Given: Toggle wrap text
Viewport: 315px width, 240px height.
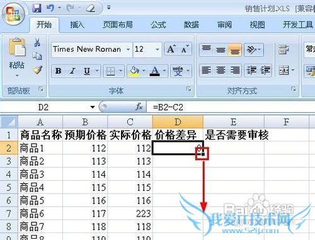Looking at the screenshot, I should (283, 50).
